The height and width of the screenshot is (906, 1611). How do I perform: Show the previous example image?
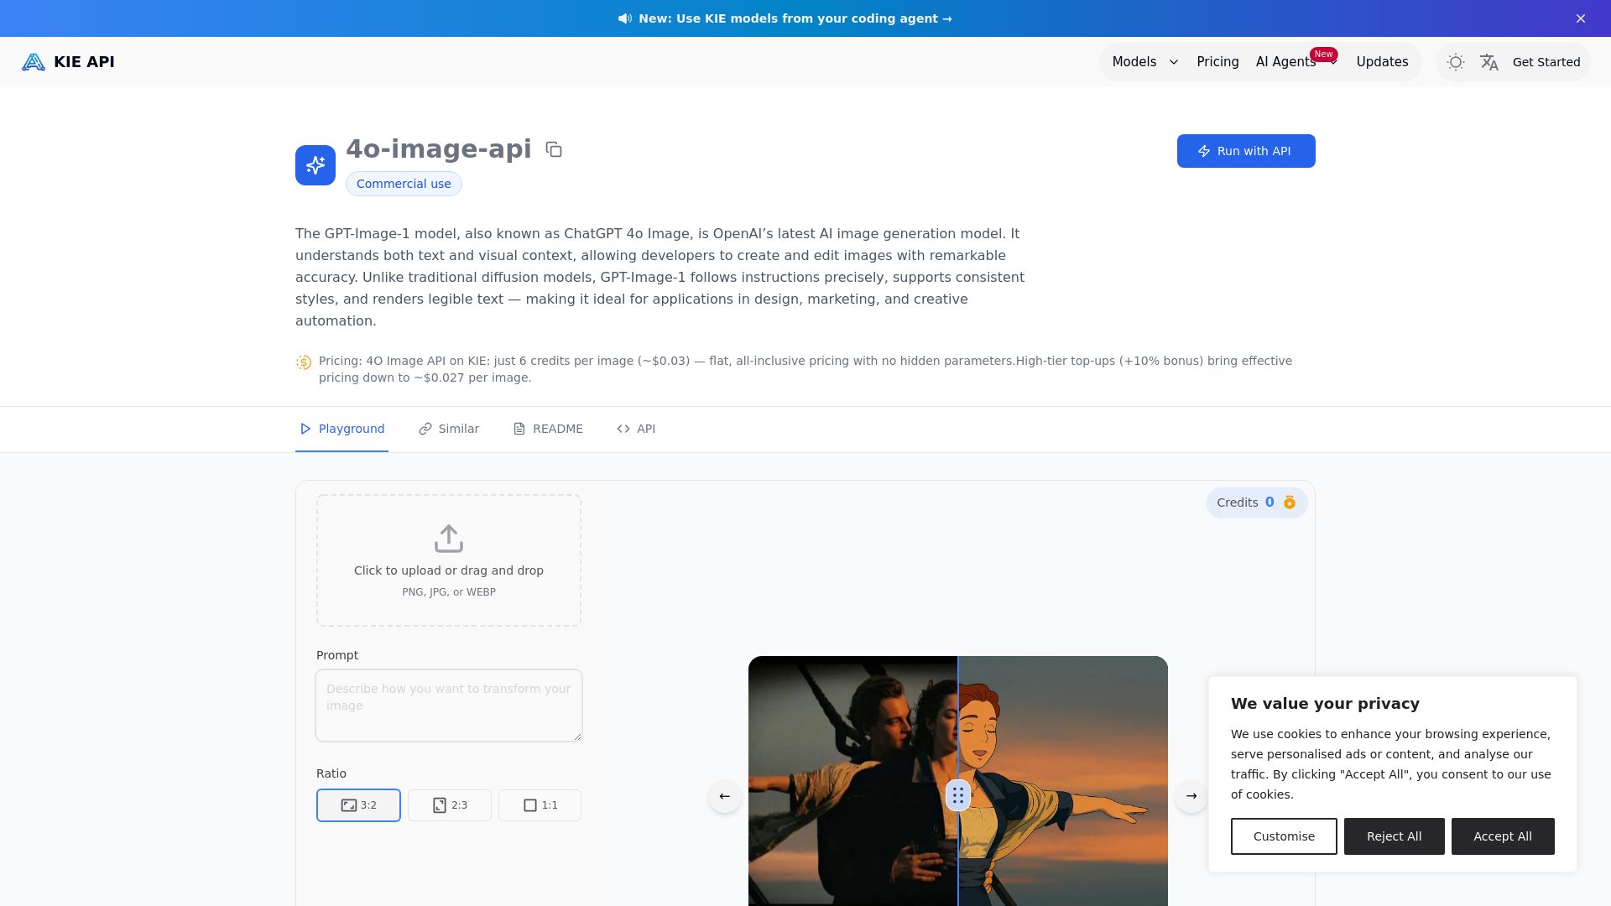pyautogui.click(x=725, y=796)
